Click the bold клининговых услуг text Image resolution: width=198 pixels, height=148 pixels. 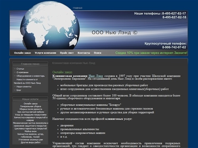(118, 119)
